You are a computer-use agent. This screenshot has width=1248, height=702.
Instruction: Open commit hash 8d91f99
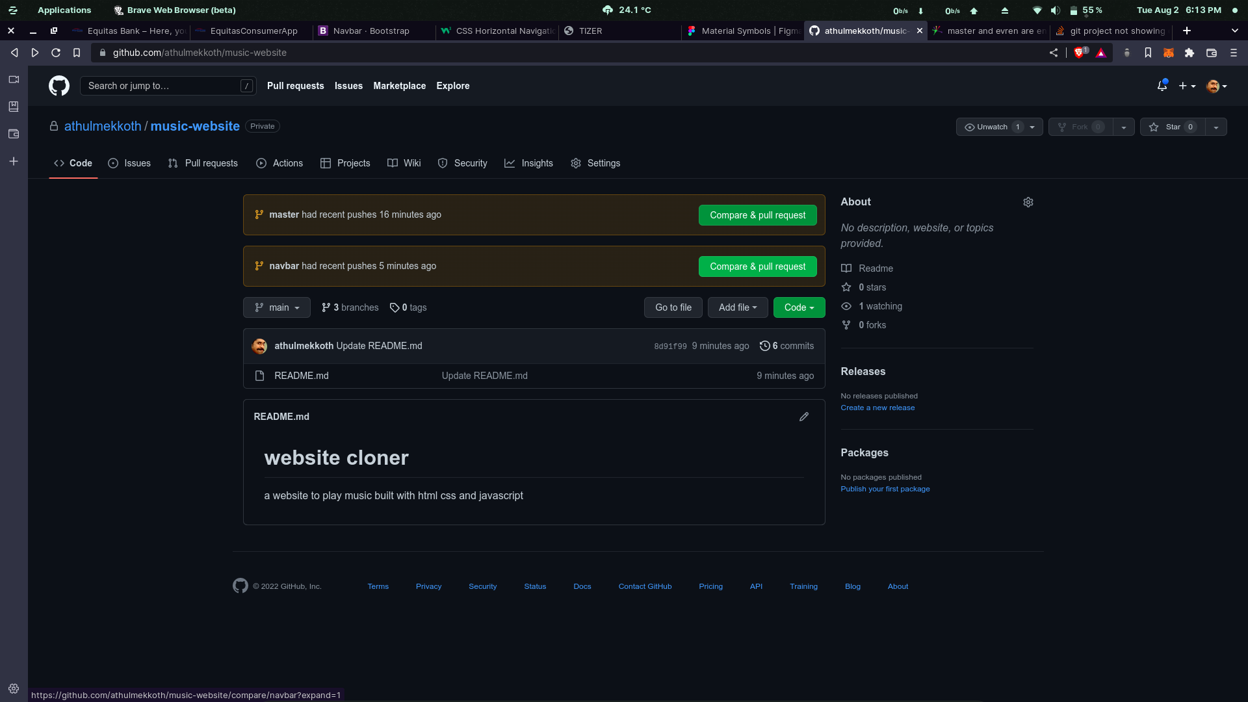click(670, 346)
